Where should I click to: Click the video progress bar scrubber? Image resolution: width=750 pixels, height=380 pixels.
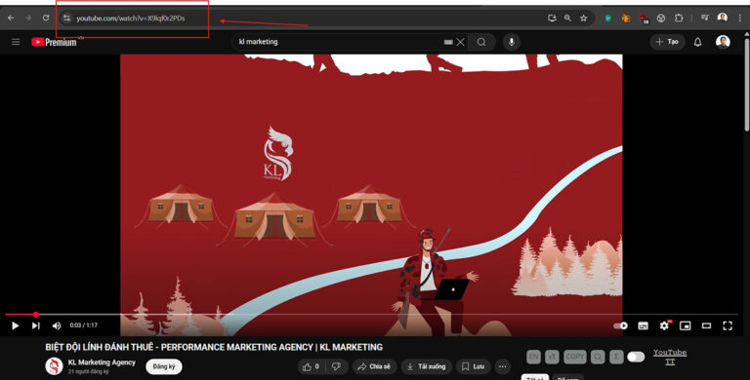(36, 314)
